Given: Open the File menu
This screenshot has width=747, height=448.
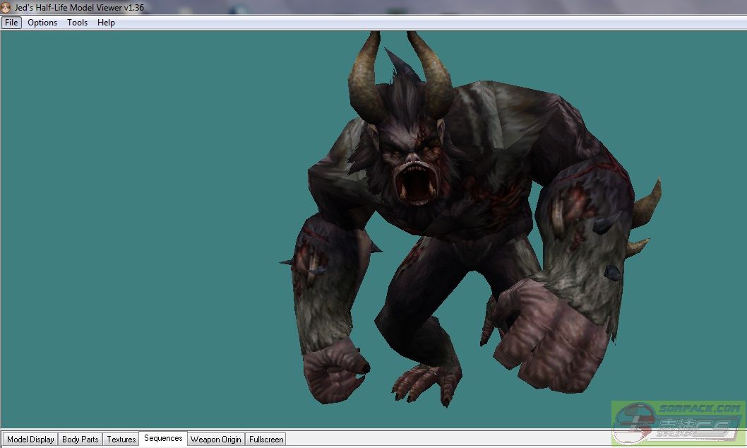Looking at the screenshot, I should click(11, 23).
